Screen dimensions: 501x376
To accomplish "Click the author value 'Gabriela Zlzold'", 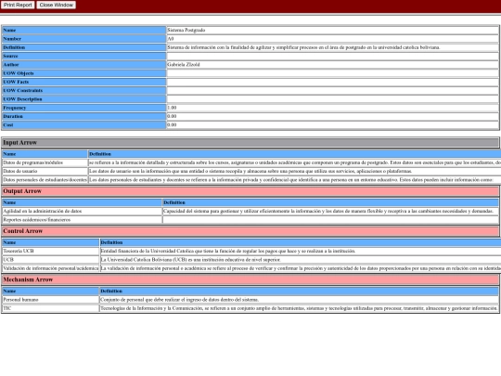I will (x=184, y=65).
